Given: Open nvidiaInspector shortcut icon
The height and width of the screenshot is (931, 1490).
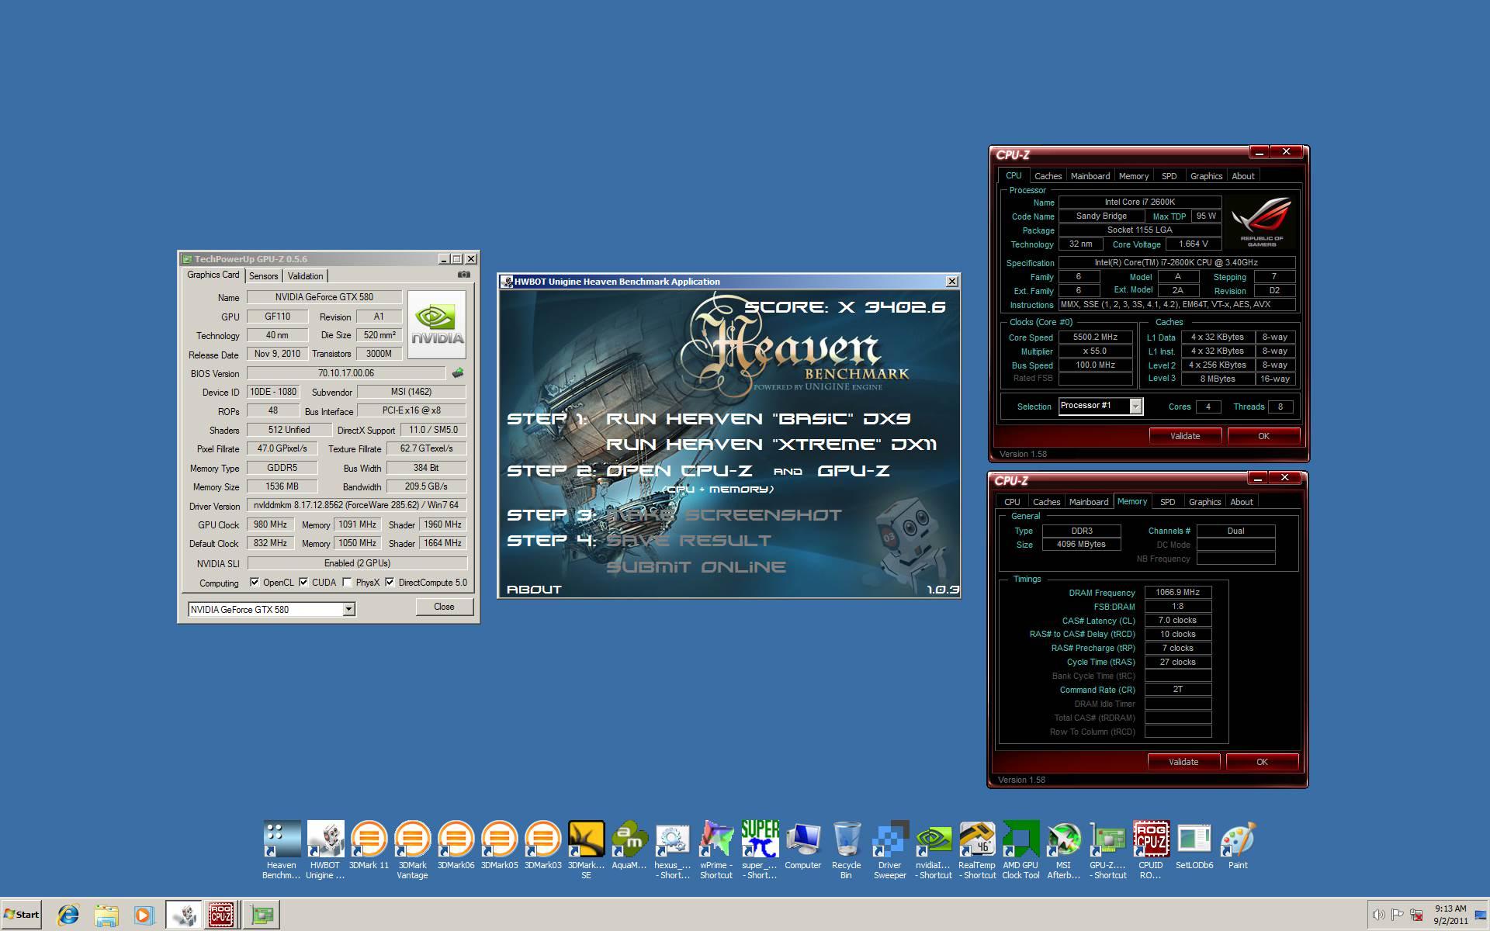Looking at the screenshot, I should (x=934, y=850).
